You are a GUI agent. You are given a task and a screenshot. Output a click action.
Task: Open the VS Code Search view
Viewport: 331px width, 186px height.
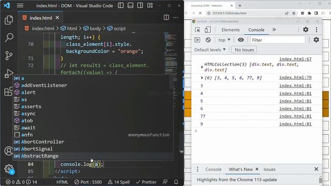coord(9,38)
